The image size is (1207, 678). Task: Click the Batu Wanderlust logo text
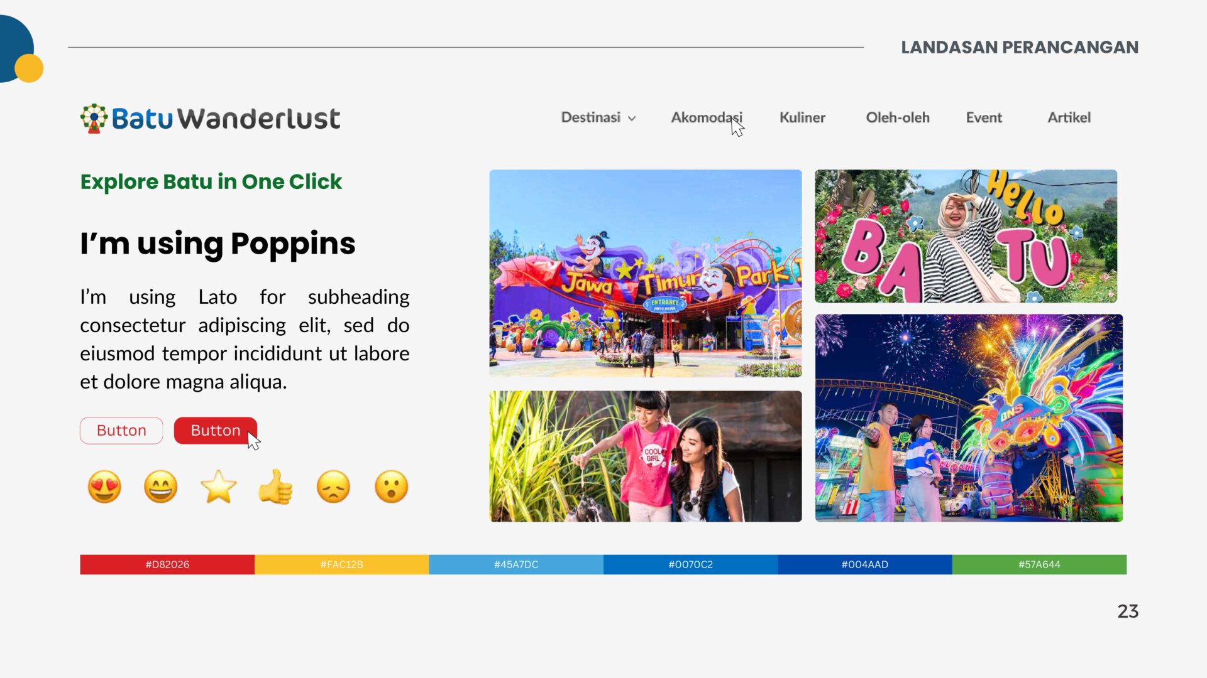point(226,118)
